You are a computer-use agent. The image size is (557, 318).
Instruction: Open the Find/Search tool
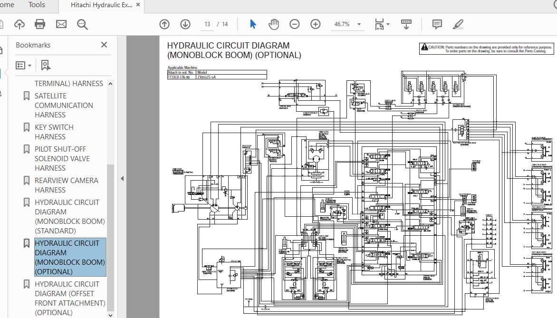[x=81, y=24]
